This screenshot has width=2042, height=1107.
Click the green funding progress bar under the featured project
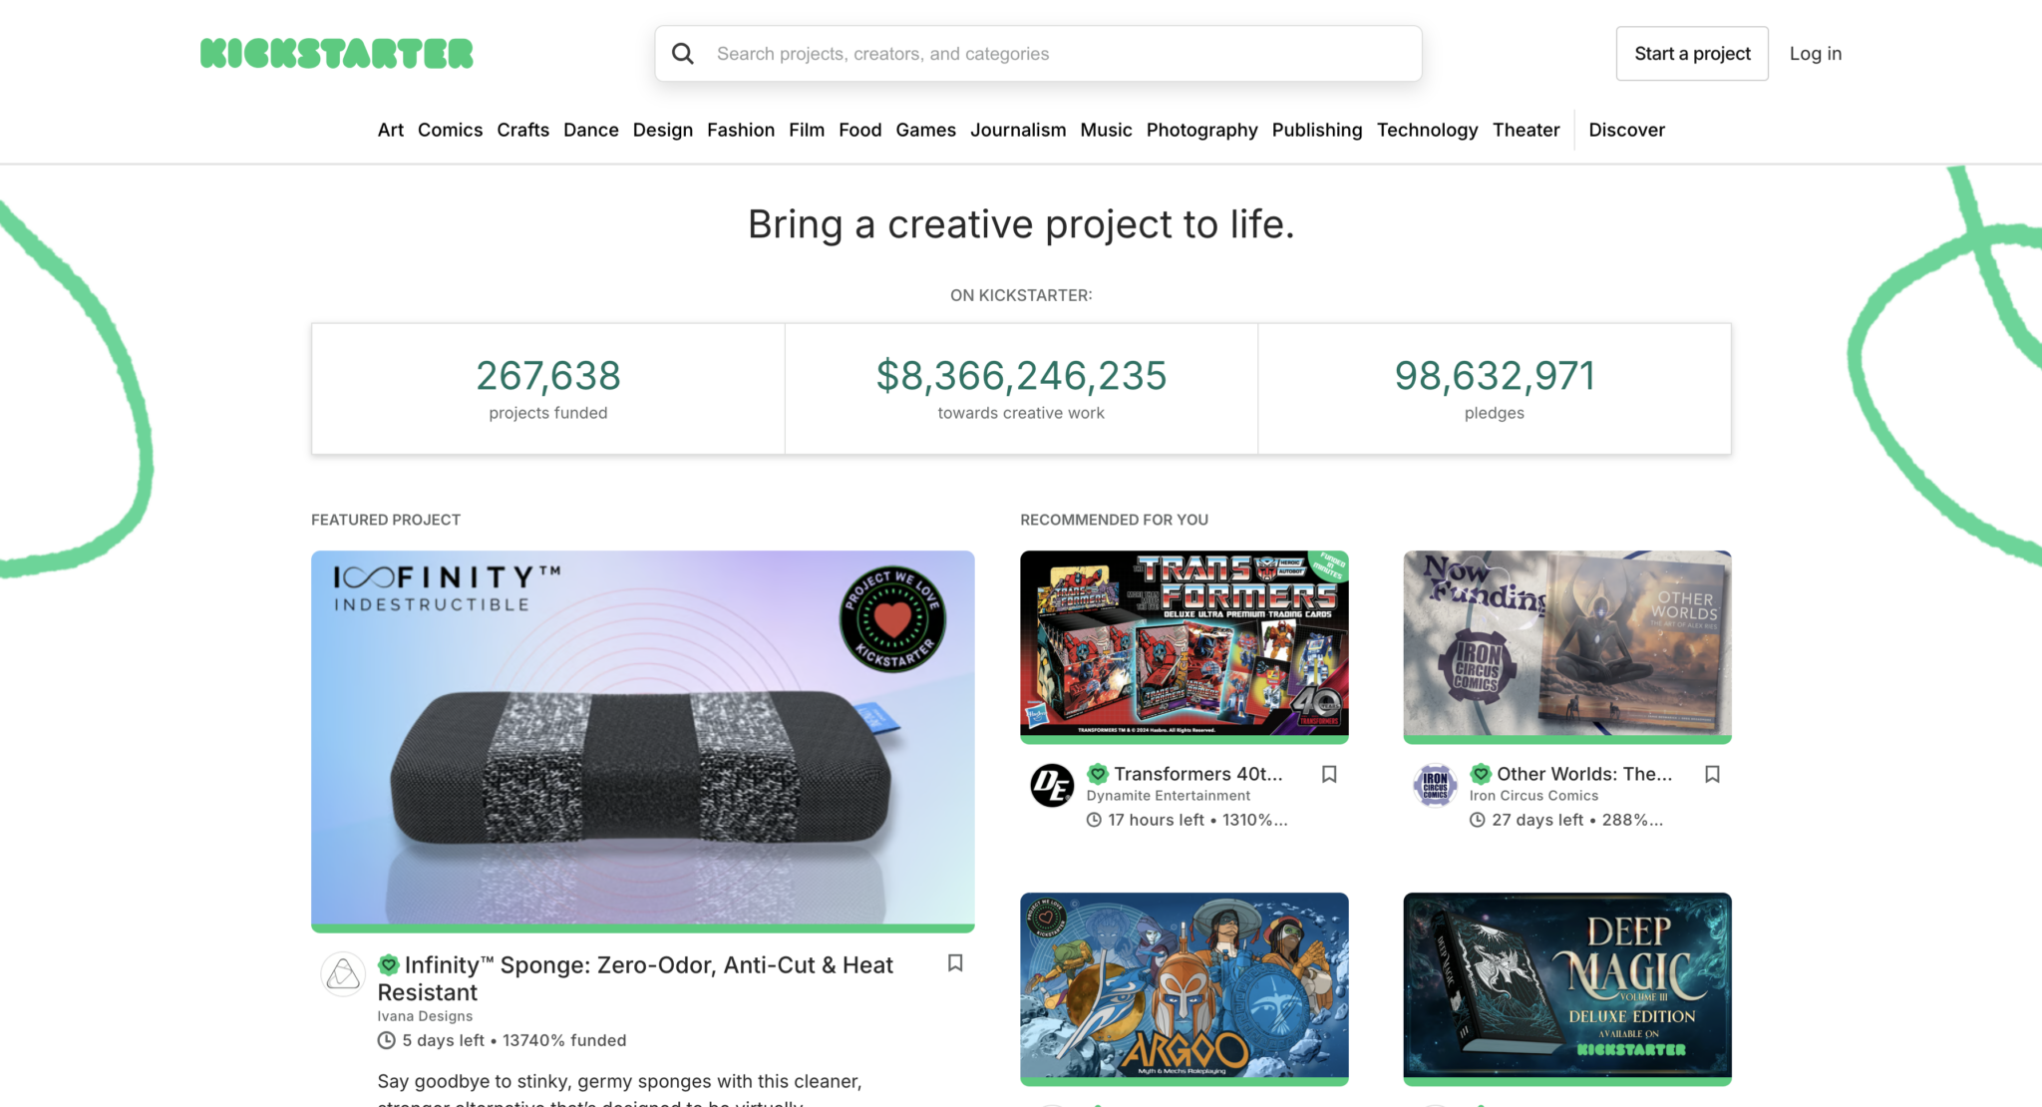click(x=642, y=928)
